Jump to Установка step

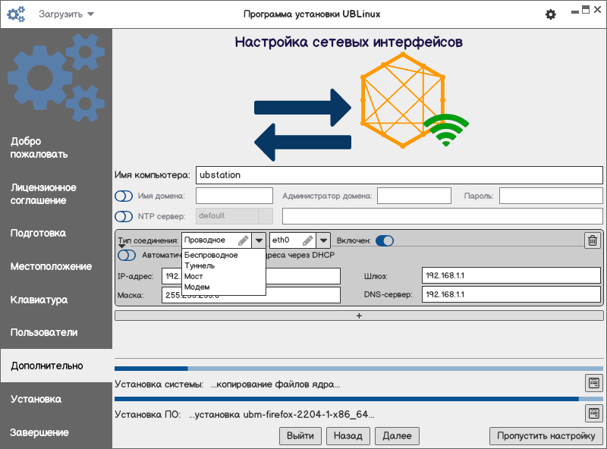click(36, 399)
